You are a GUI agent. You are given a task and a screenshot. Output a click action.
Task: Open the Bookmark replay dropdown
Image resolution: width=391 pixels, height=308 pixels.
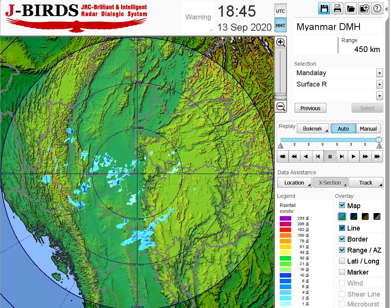313,129
